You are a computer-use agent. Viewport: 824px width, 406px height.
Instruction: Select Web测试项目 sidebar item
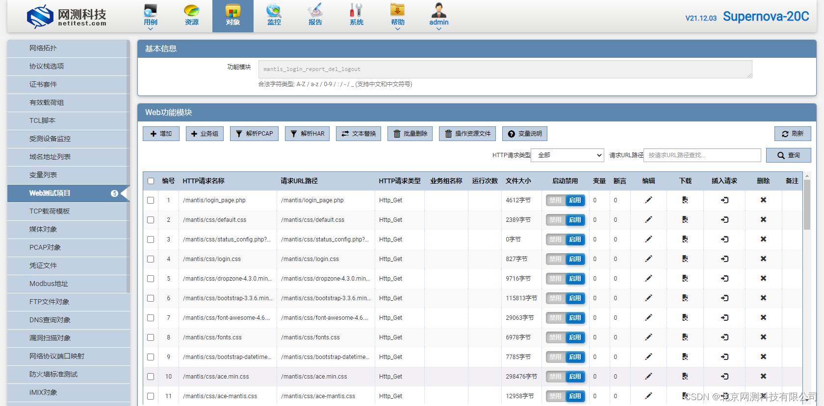pyautogui.click(x=69, y=193)
